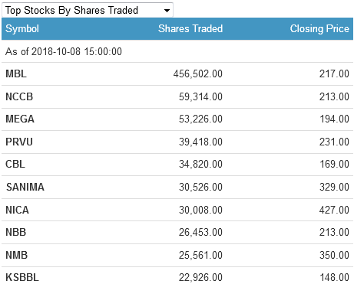
Task: Select the NMB stock symbol
Action: click(x=17, y=255)
